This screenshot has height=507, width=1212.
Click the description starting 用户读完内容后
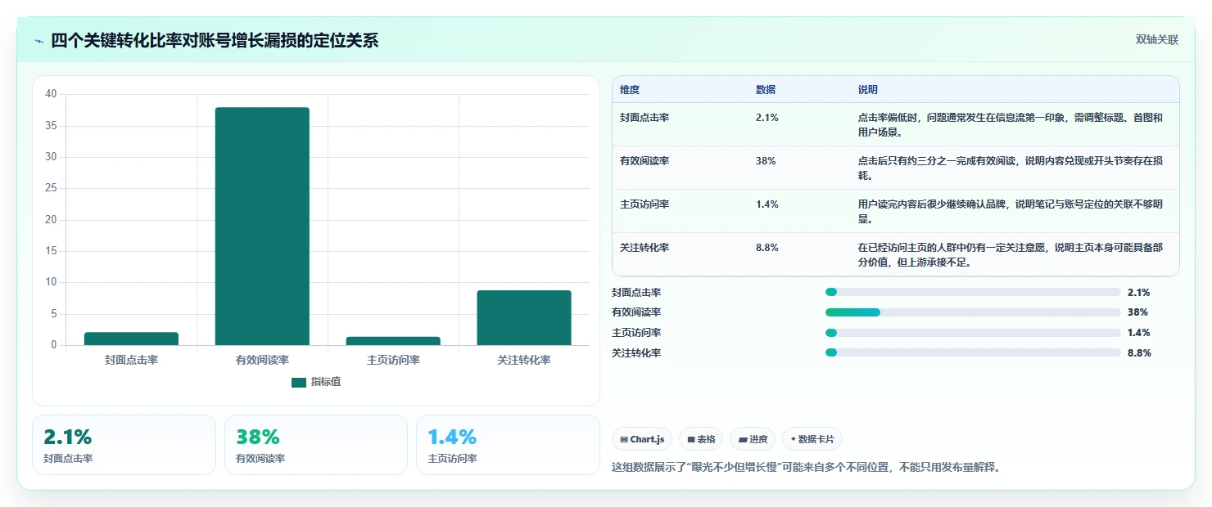[x=1011, y=211]
